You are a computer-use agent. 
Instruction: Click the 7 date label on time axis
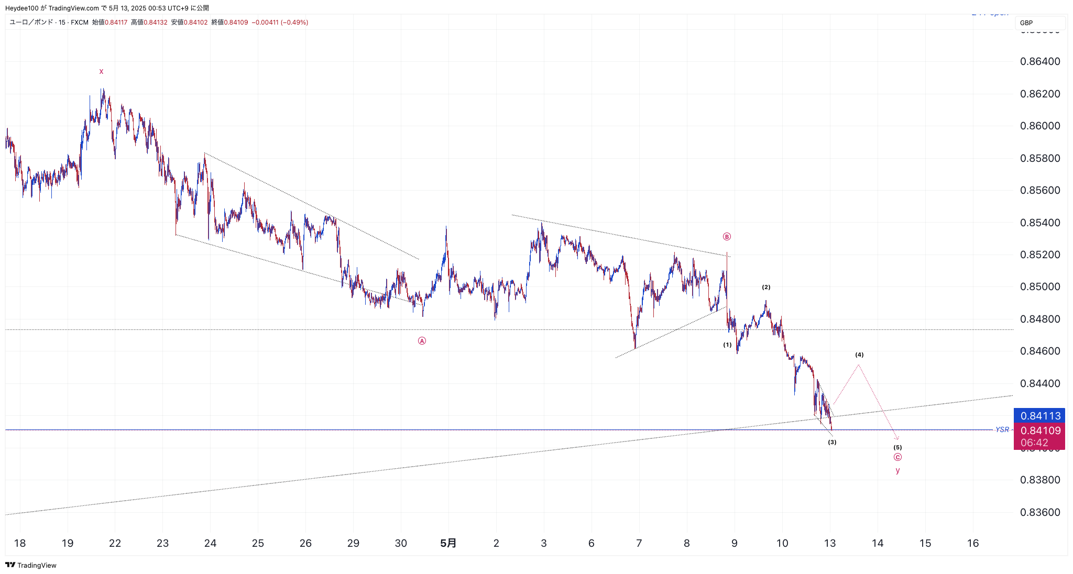[639, 543]
